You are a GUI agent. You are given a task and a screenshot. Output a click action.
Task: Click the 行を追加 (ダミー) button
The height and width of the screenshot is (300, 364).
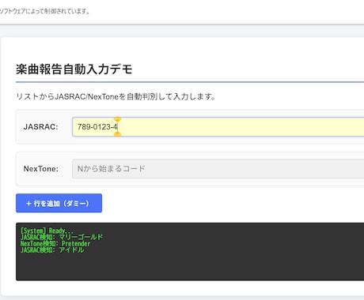tap(59, 203)
